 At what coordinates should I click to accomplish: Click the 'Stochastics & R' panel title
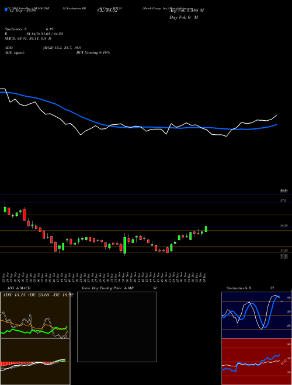pos(238,288)
